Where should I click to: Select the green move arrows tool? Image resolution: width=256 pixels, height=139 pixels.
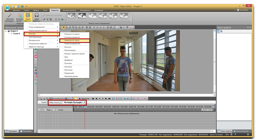click(36, 84)
